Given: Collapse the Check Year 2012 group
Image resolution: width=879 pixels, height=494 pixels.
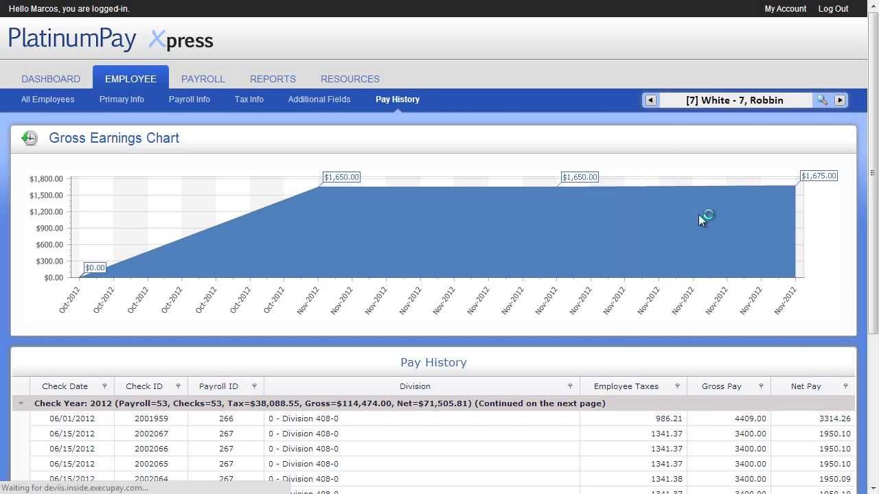Looking at the screenshot, I should (x=21, y=403).
